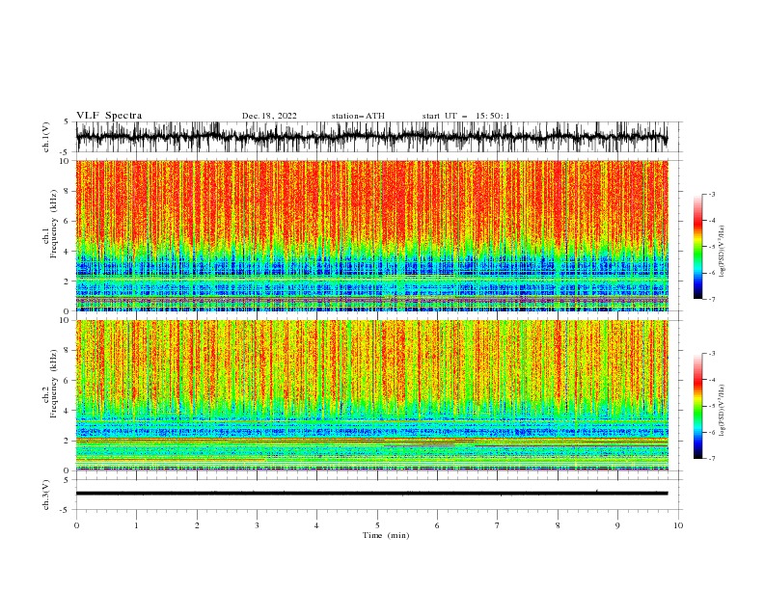The image size is (764, 590).
Task: Select the "start UT = 15:50:1" text
Action: click(x=466, y=116)
